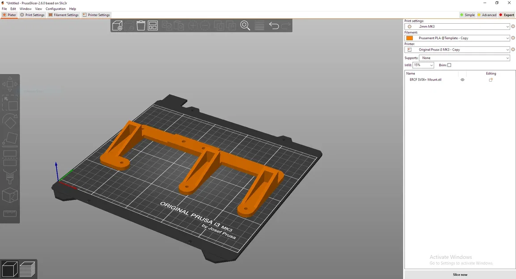
Task: Switch to the Printer Settings tab
Action: (x=96, y=15)
